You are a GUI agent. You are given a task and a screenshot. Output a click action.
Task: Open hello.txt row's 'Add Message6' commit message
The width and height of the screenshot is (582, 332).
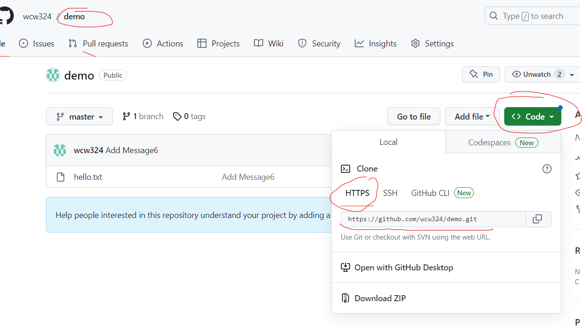point(248,177)
